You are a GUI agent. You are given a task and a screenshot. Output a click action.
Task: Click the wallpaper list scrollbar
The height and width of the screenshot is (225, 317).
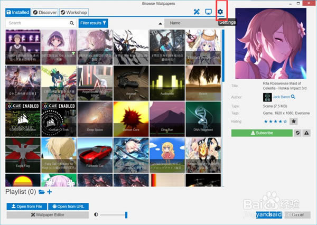(x=223, y=55)
